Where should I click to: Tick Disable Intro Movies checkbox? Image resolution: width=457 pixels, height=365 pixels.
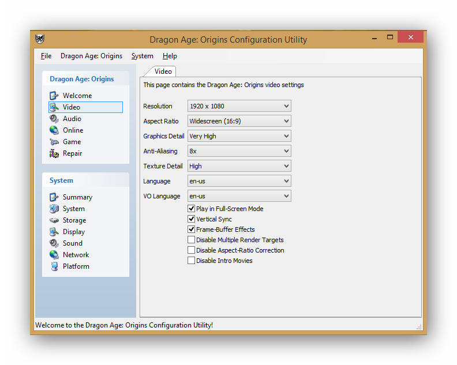[x=191, y=261]
